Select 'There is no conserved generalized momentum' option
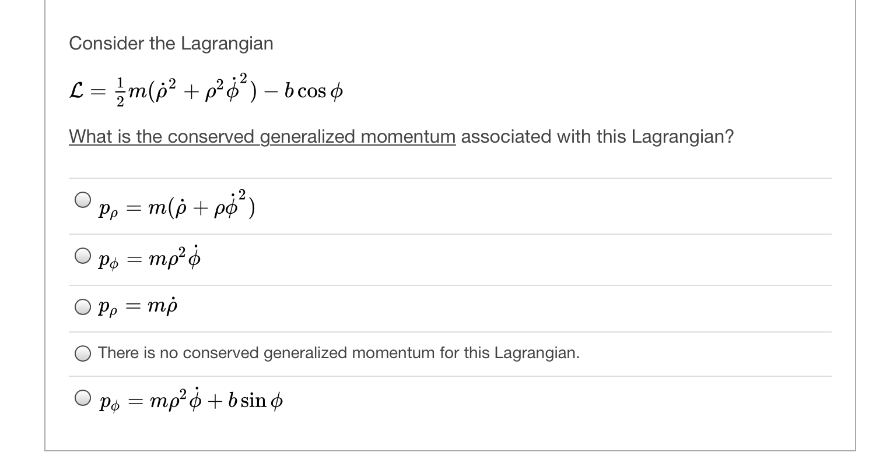This screenshot has width=883, height=463. (82, 354)
